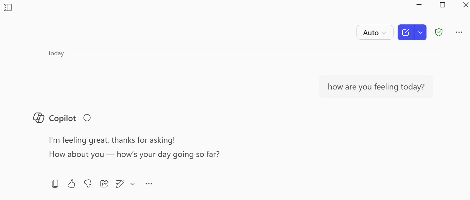The height and width of the screenshot is (200, 470).
Task: Open the top-right more options menu
Action: click(x=459, y=32)
